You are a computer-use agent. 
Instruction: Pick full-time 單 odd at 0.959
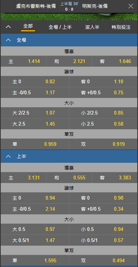[35, 144]
